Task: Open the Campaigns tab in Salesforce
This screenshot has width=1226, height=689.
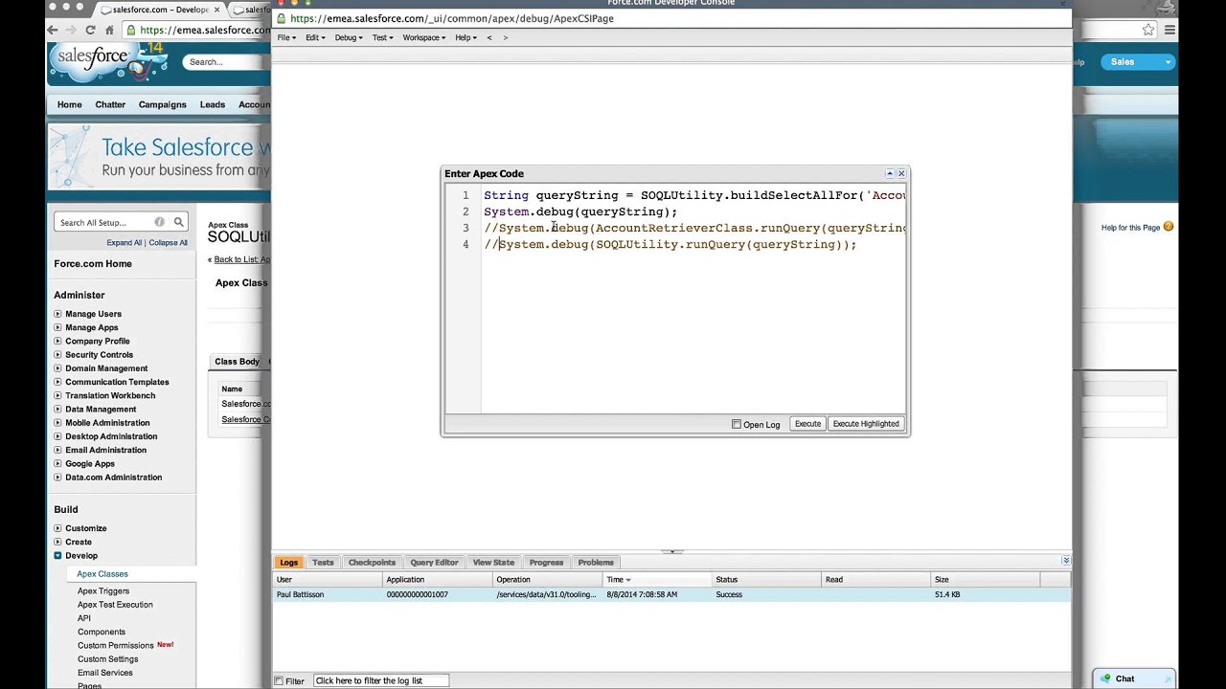Action: pos(162,104)
